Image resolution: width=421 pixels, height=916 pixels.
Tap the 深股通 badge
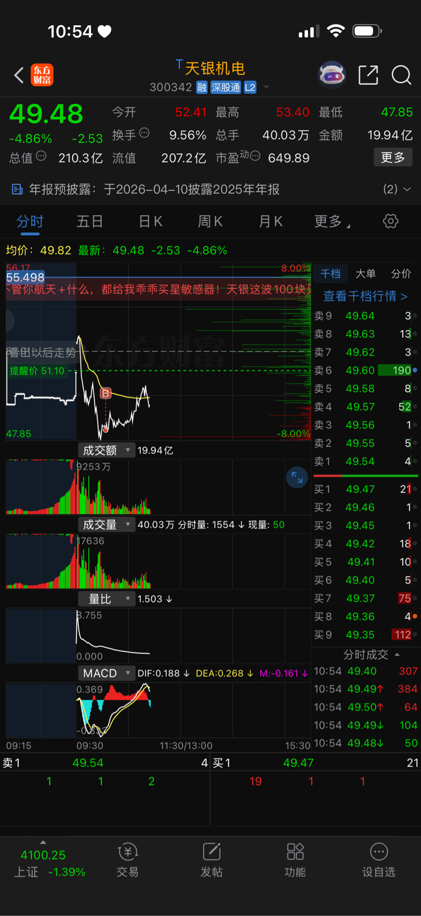pyautogui.click(x=226, y=87)
